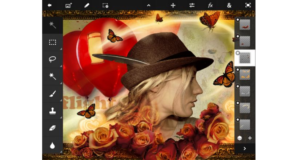298x160 pixels.
Task: Toggle visibility of second layer from top
Action: tap(238, 36)
